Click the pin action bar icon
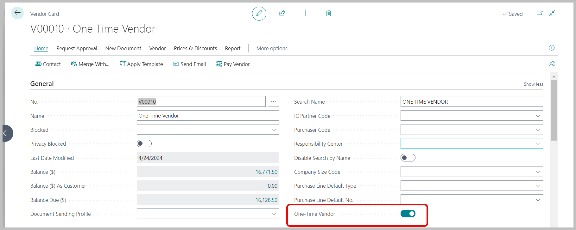 click(x=552, y=64)
